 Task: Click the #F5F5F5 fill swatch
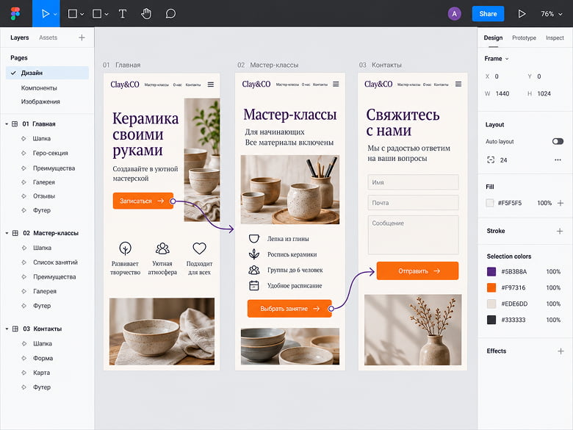pyautogui.click(x=490, y=203)
